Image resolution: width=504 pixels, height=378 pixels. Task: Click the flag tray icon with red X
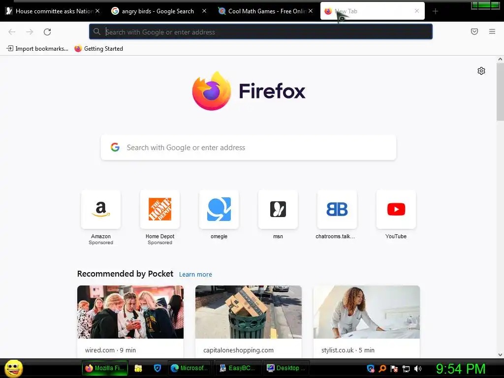394,369
